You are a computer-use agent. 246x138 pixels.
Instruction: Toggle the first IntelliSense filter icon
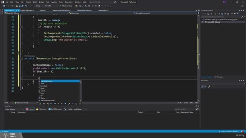tap(40, 103)
